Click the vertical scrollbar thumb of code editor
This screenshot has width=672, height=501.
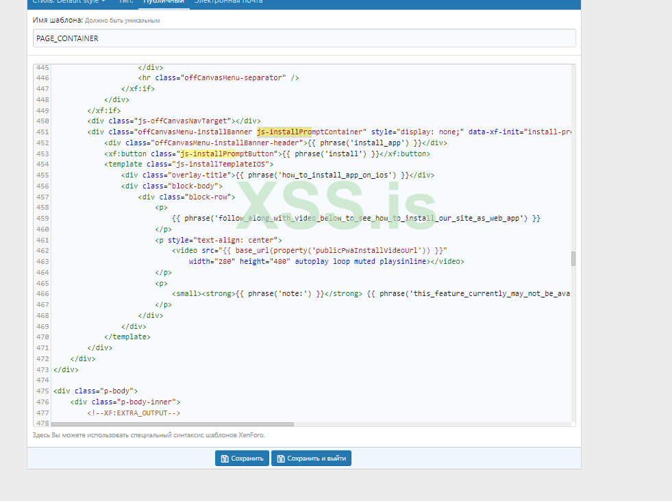pyautogui.click(x=573, y=258)
